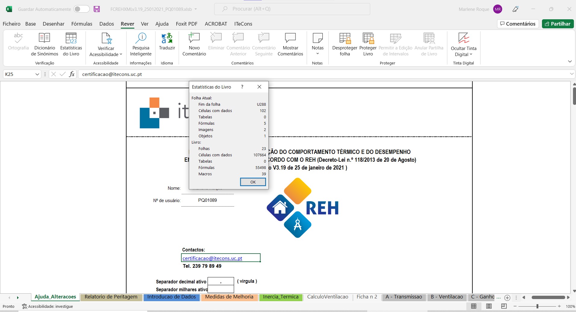Open certificacao@itecons.uc.pt email link
The width and height of the screenshot is (576, 312).
pyautogui.click(x=212, y=258)
